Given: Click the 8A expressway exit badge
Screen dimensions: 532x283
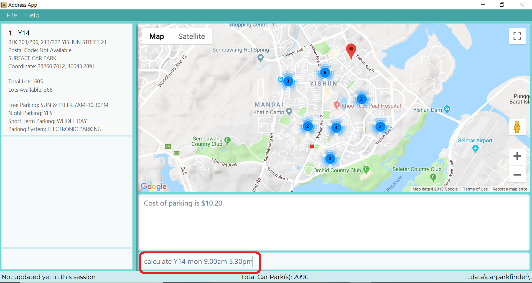Looking at the screenshot, I should click(x=168, y=146).
